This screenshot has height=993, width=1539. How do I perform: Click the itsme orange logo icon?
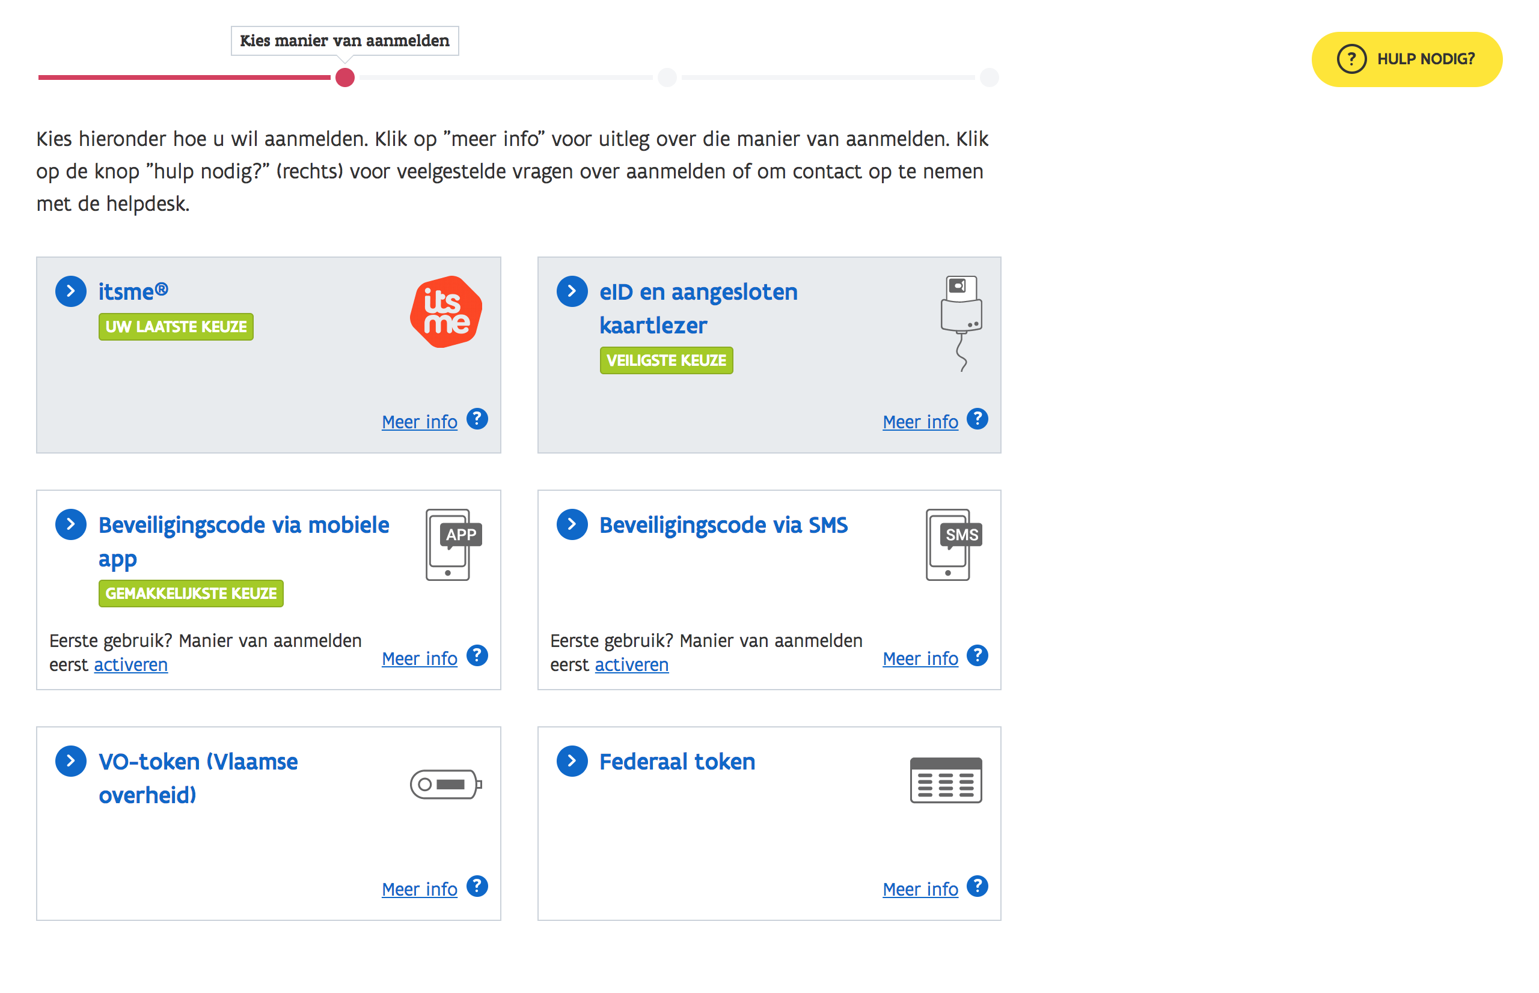[445, 312]
